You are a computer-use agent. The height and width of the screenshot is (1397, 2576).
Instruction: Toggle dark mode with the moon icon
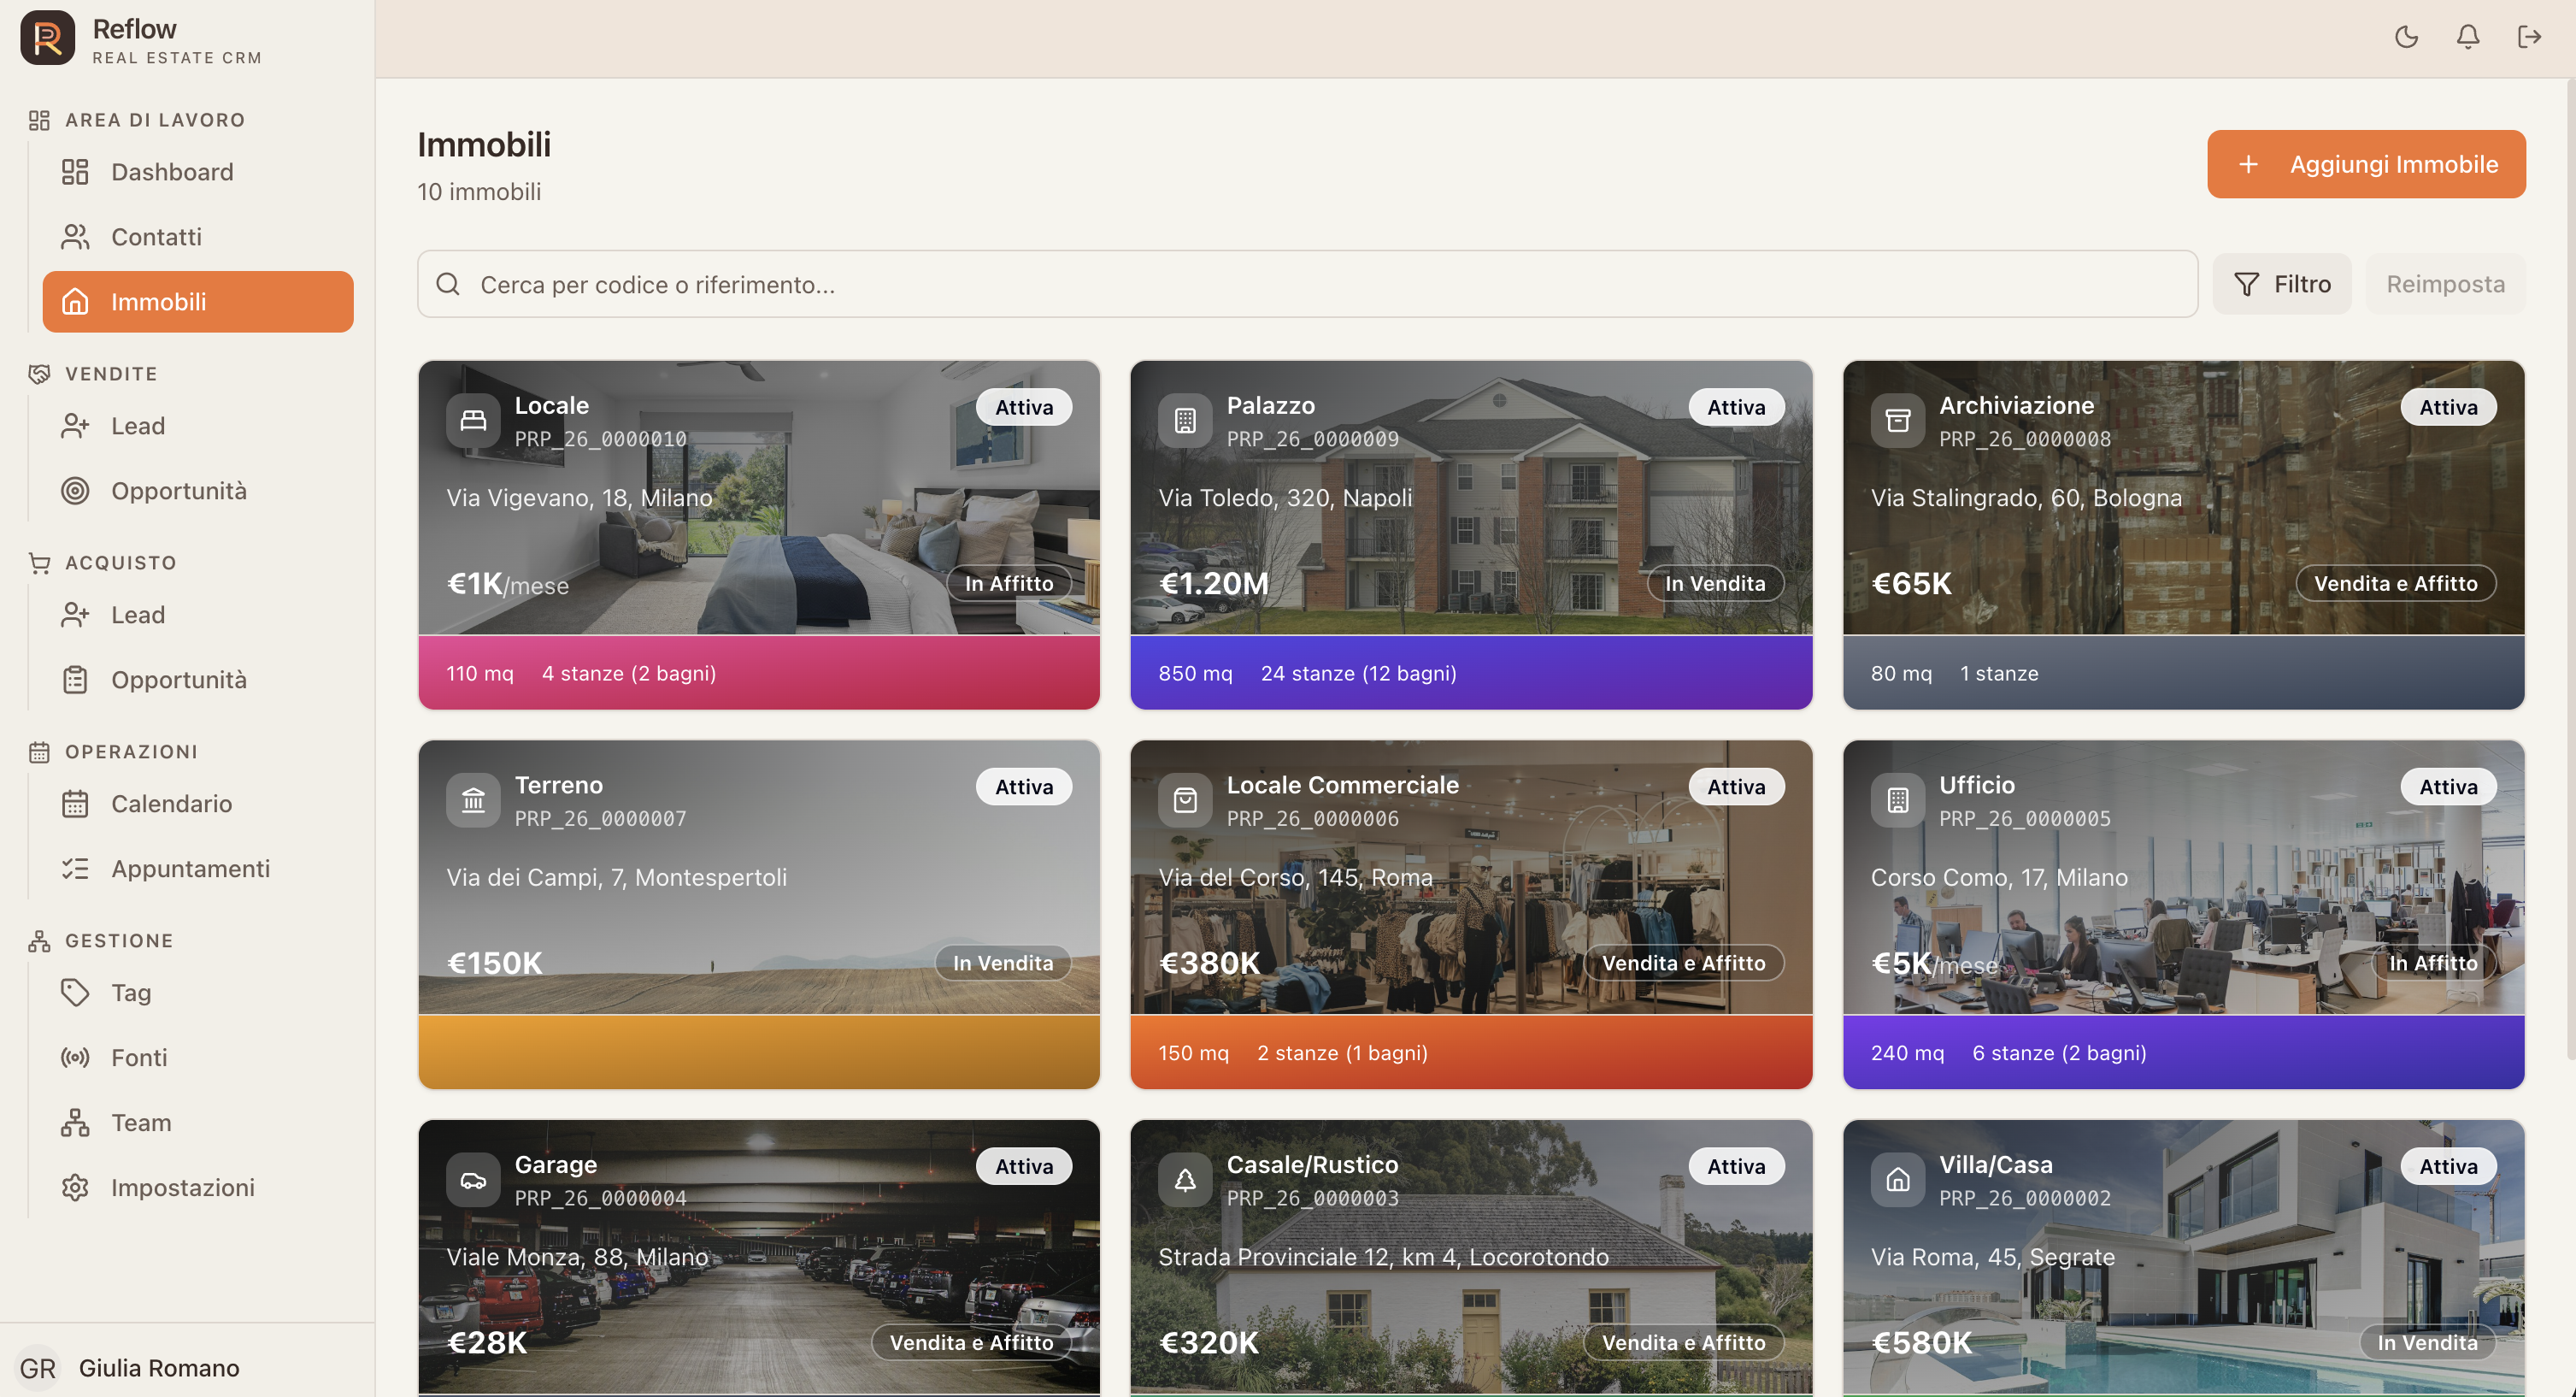coord(2406,37)
